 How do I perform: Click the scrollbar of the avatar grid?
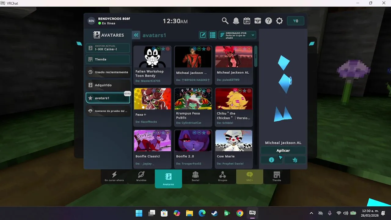(256, 56)
